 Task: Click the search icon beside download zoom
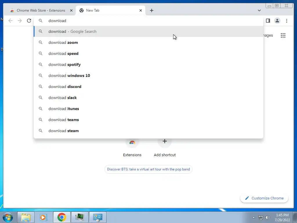(41, 42)
